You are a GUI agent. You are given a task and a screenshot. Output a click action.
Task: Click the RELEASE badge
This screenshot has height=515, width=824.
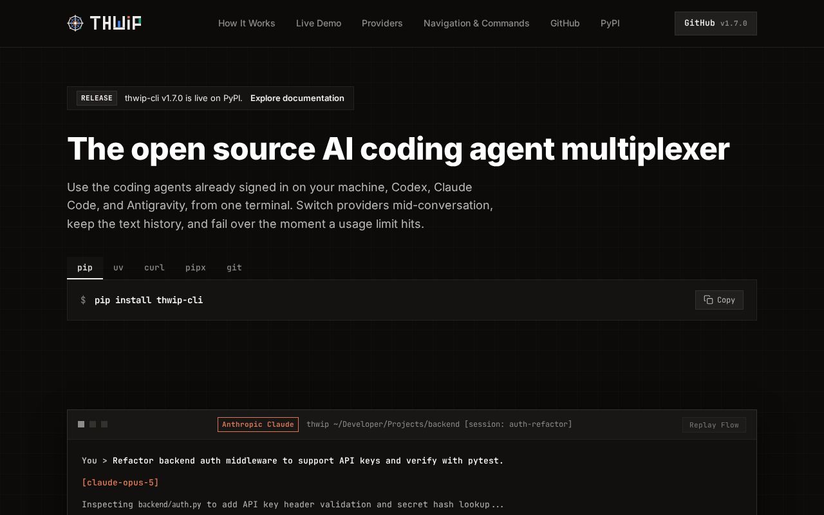(97, 98)
